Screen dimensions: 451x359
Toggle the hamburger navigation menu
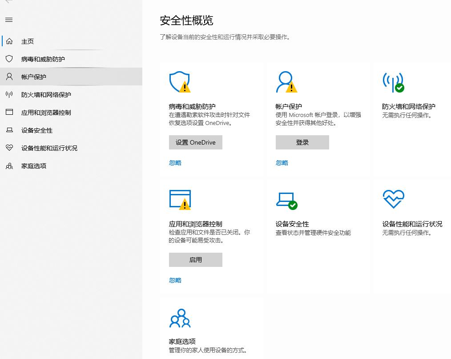pos(8,20)
